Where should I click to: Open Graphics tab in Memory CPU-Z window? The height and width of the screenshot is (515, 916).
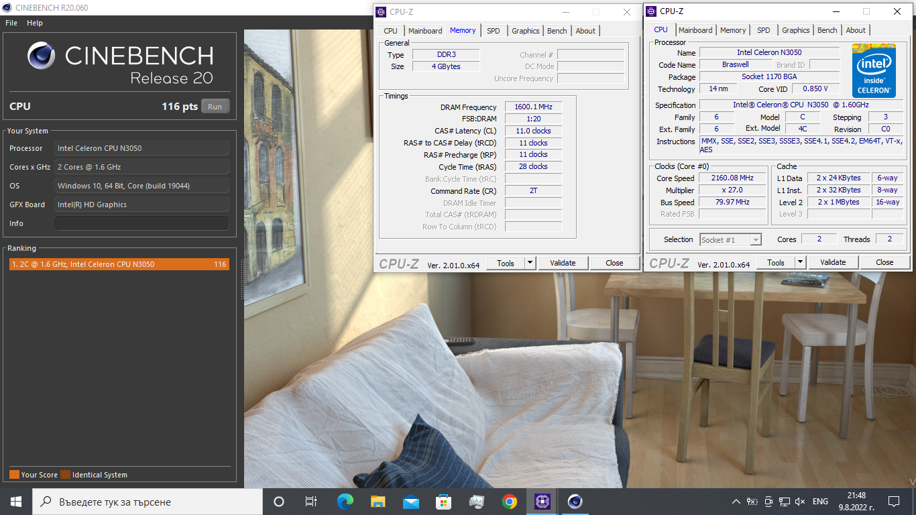pyautogui.click(x=526, y=31)
